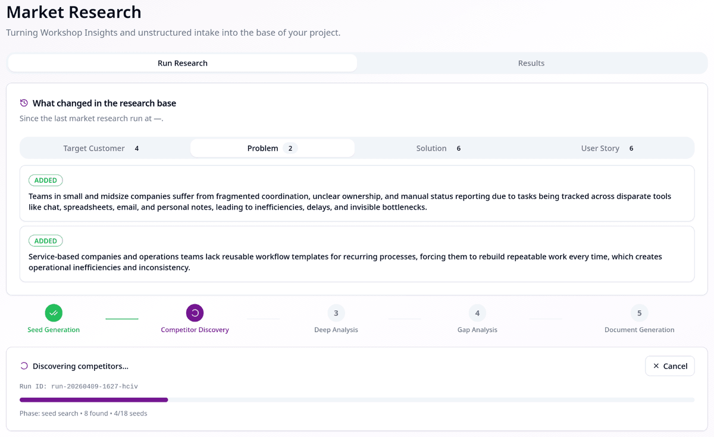
Task: Switch to the Results tab
Action: point(531,63)
